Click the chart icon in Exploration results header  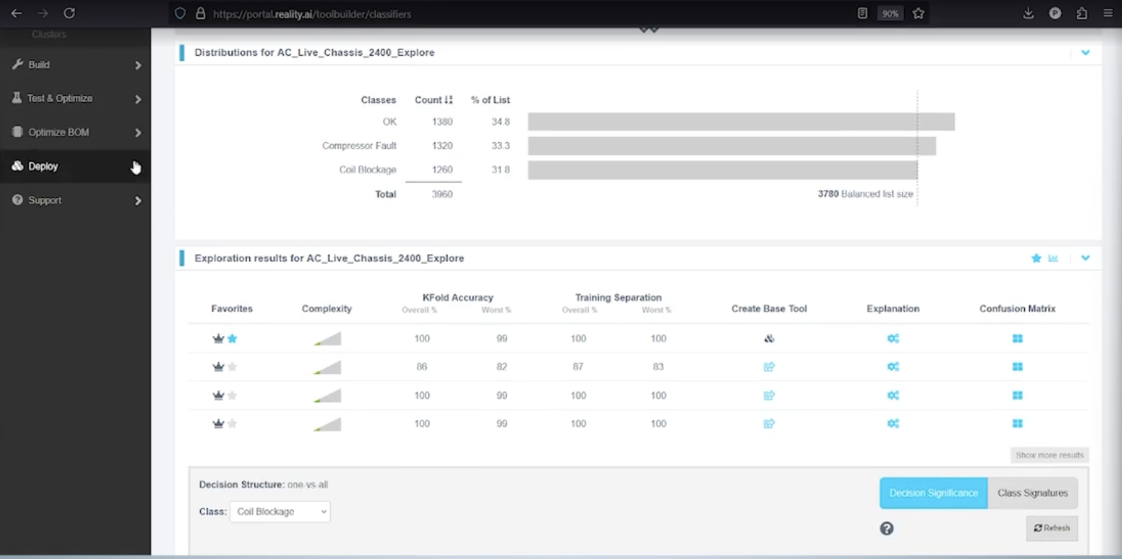tap(1053, 258)
